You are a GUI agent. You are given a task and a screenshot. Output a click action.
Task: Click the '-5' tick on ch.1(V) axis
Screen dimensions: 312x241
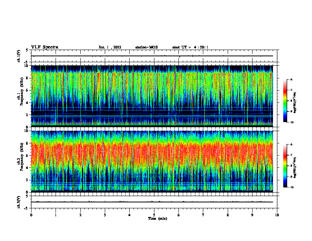[x=26, y=62]
